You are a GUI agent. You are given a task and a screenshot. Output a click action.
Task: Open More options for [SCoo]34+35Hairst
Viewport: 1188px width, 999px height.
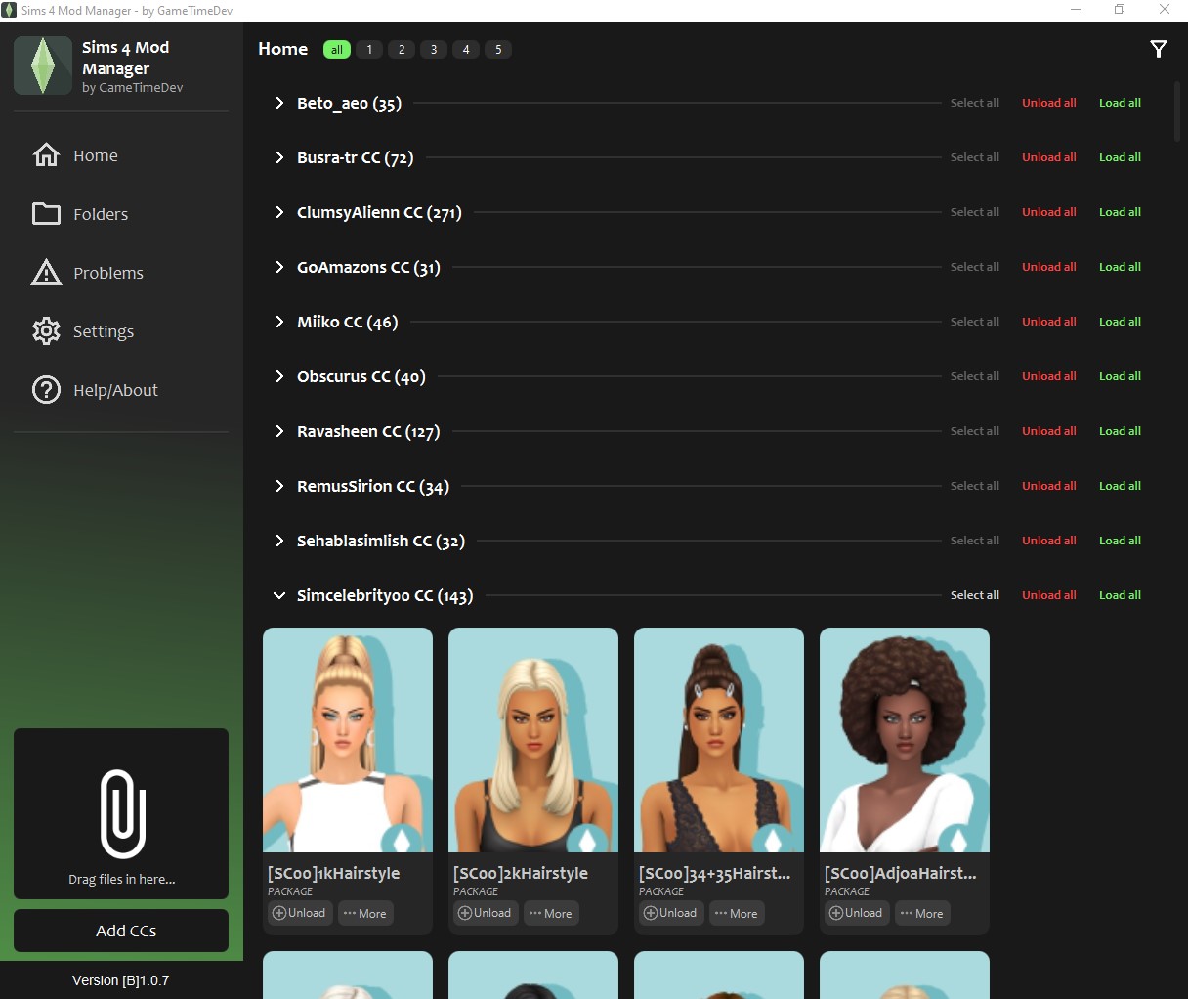pyautogui.click(x=737, y=913)
